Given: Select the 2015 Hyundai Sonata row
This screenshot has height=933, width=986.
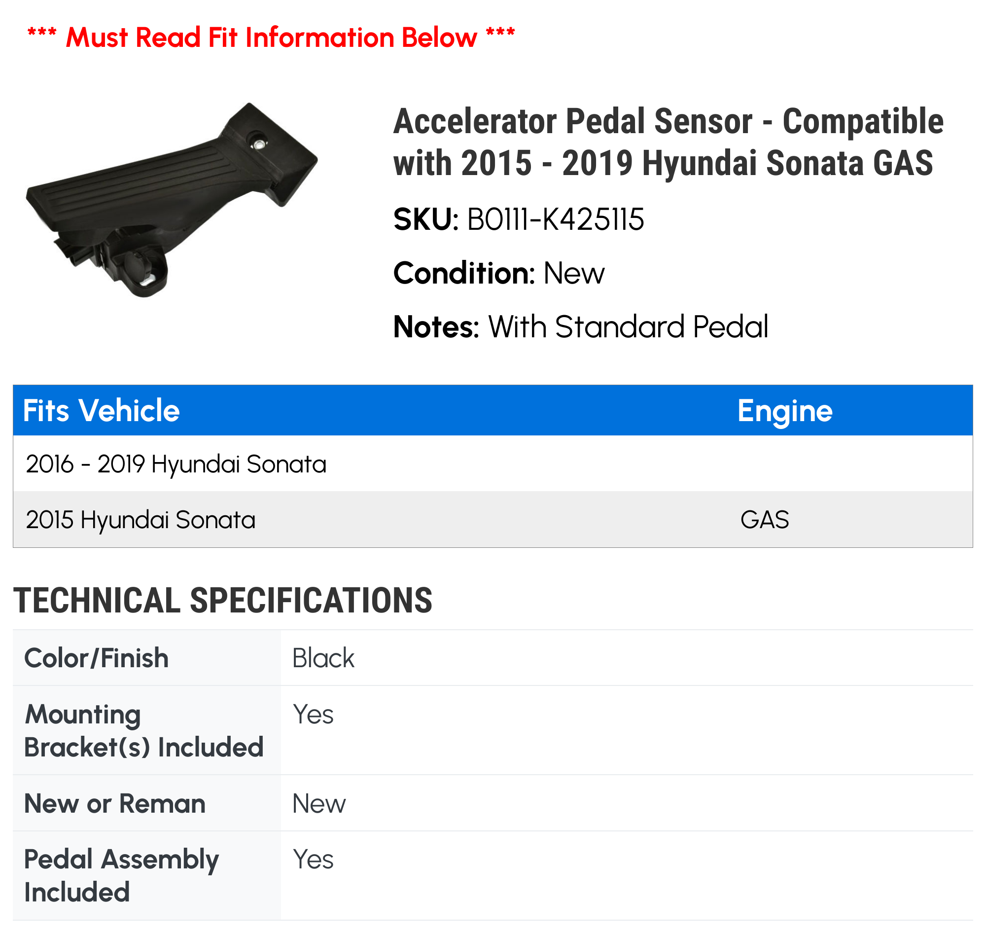Looking at the screenshot, I should pos(492,520).
